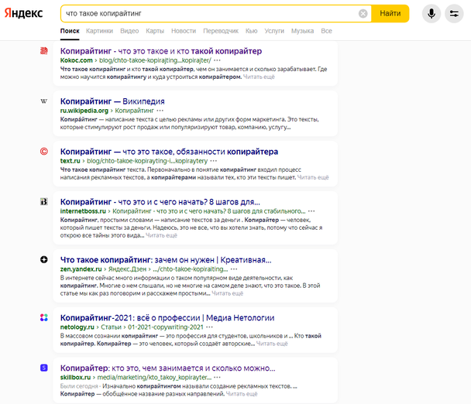This screenshot has width=471, height=404.
Task: Open result 'Копирайтинг — что это такое, обязанности копирайтера'
Action: 169,152
